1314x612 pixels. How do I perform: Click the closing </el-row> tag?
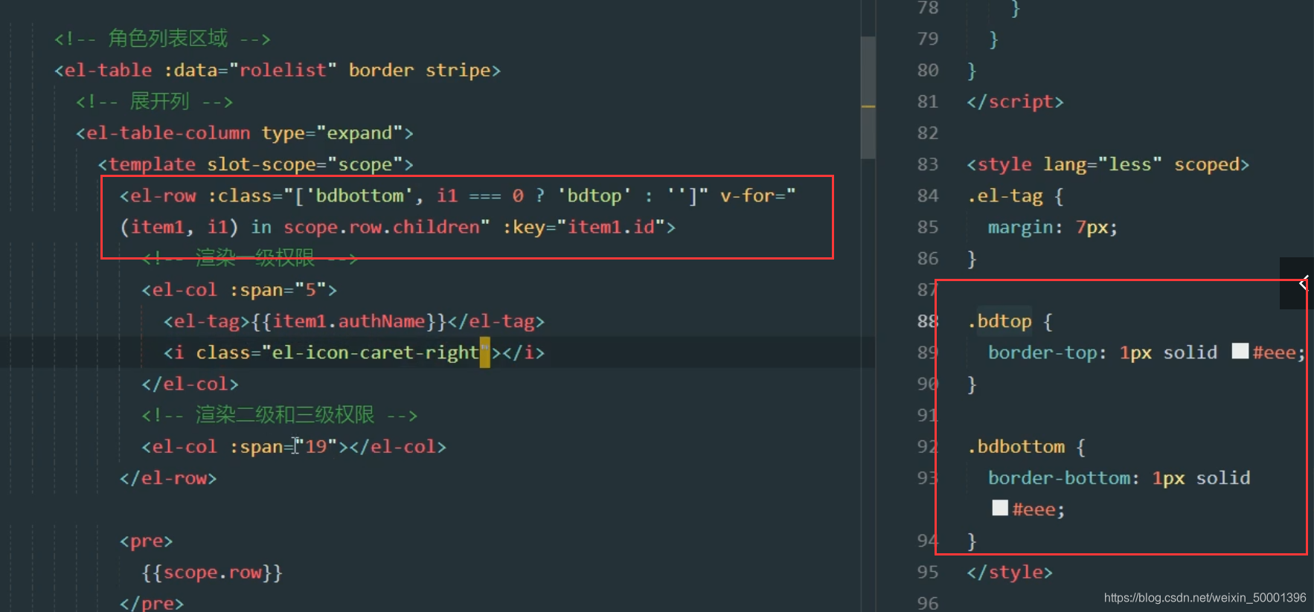coord(168,479)
